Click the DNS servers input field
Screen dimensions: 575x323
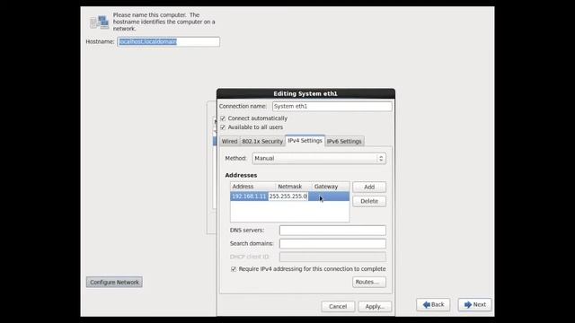coord(332,231)
